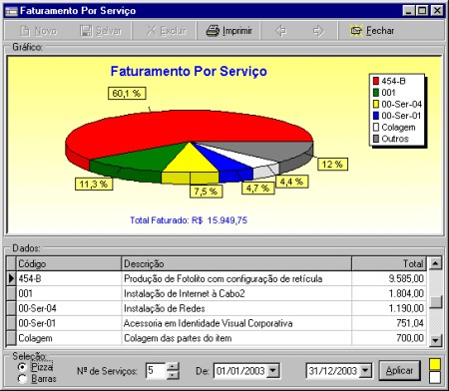Click the yellow 00-Ser-04 pie slice
The image size is (449, 391).
pos(190,163)
